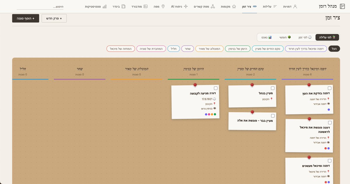Click the + הוסף סצנה button
350x184 pixels.
pyautogui.click(x=26, y=18)
